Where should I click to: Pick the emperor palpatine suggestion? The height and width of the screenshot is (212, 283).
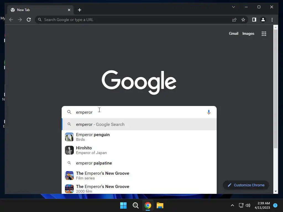coord(139,163)
